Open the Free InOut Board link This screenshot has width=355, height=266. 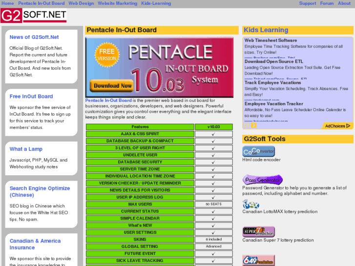click(x=31, y=97)
